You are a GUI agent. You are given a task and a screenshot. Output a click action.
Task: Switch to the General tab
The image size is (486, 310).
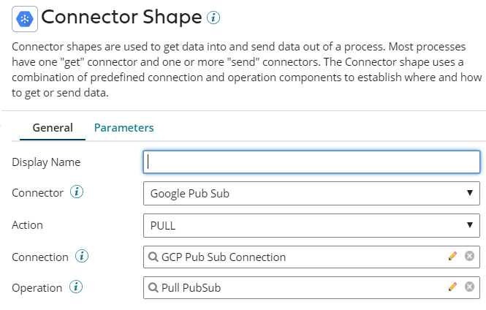pos(53,127)
